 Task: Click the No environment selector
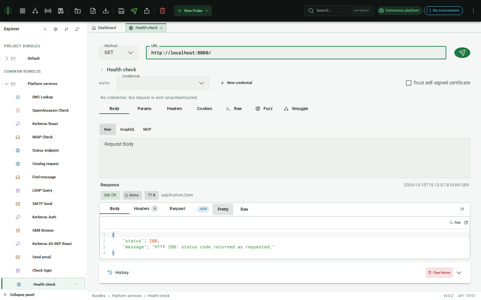coord(443,11)
